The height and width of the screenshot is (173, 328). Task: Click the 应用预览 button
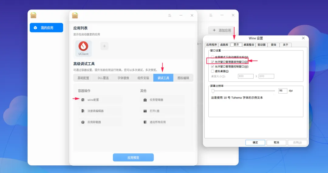click(x=133, y=157)
